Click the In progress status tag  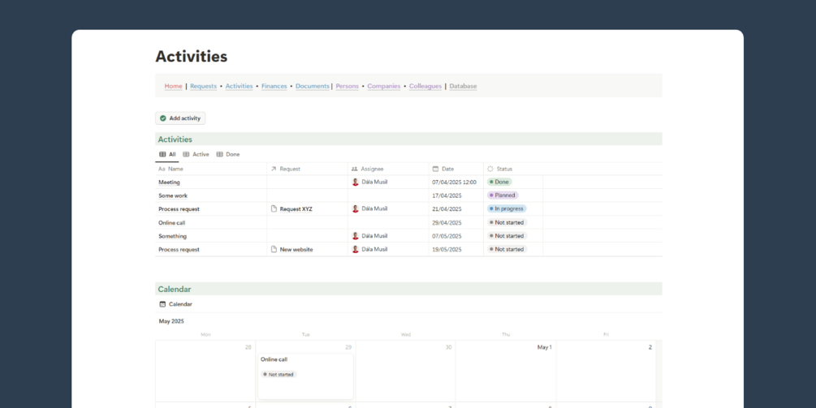tap(507, 208)
